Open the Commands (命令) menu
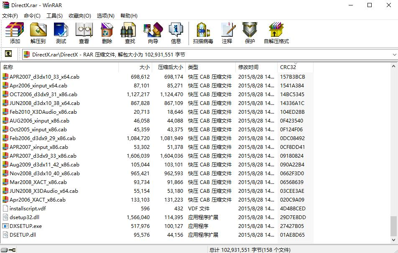 pos(32,16)
